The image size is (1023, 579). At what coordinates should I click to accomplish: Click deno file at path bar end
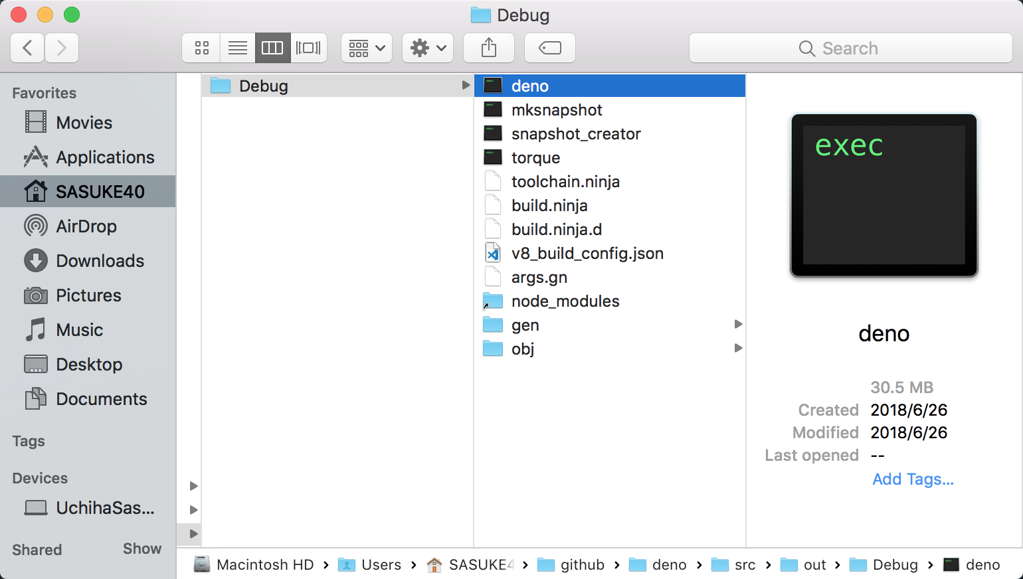tap(972, 564)
